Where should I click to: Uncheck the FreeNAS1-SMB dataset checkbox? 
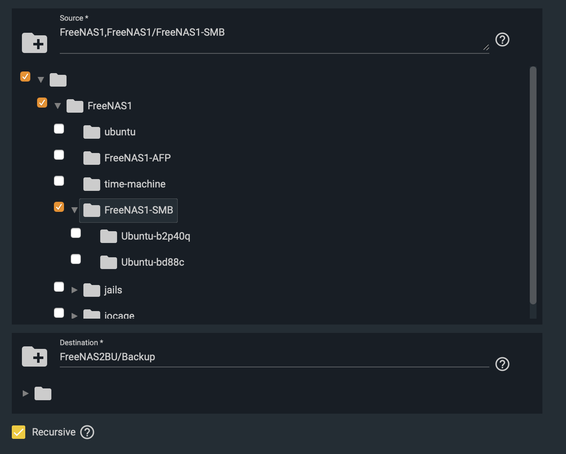pyautogui.click(x=59, y=207)
